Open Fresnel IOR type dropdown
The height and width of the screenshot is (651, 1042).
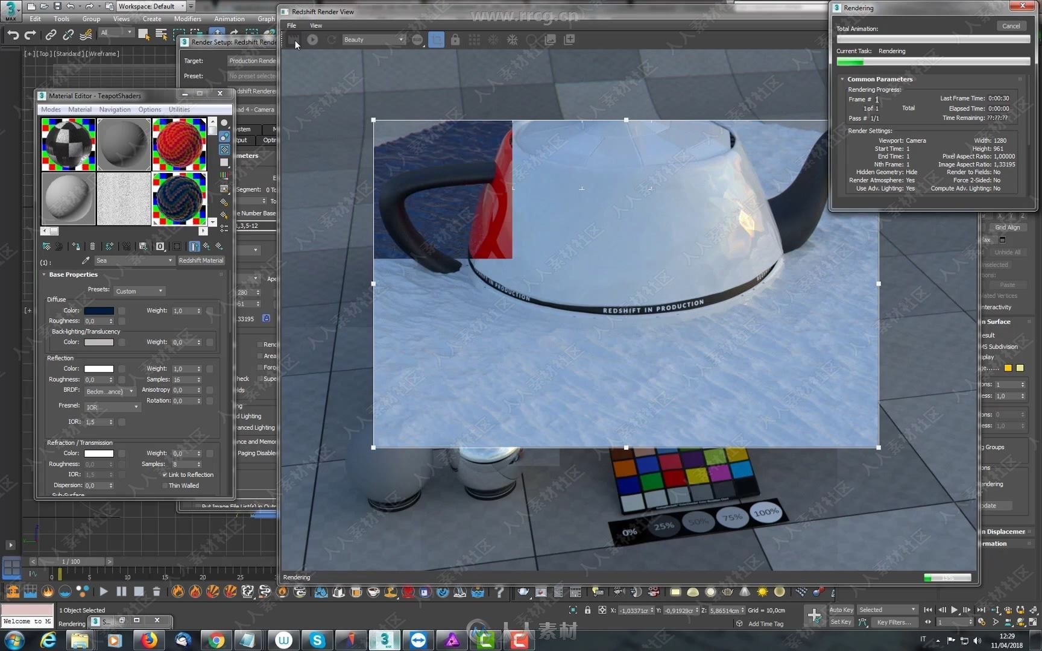[x=112, y=407]
